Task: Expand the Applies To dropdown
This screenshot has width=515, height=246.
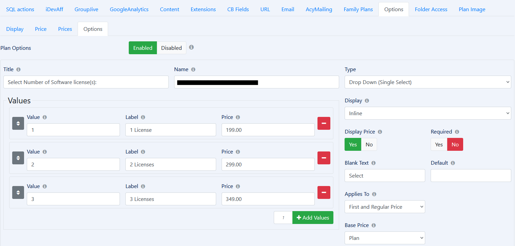Action: click(385, 207)
